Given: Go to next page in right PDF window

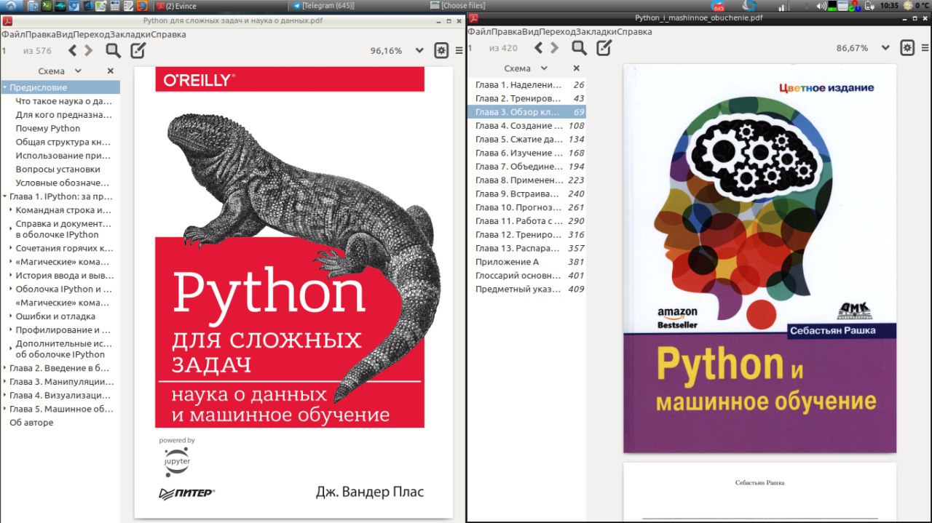Looking at the screenshot, I should click(x=555, y=48).
